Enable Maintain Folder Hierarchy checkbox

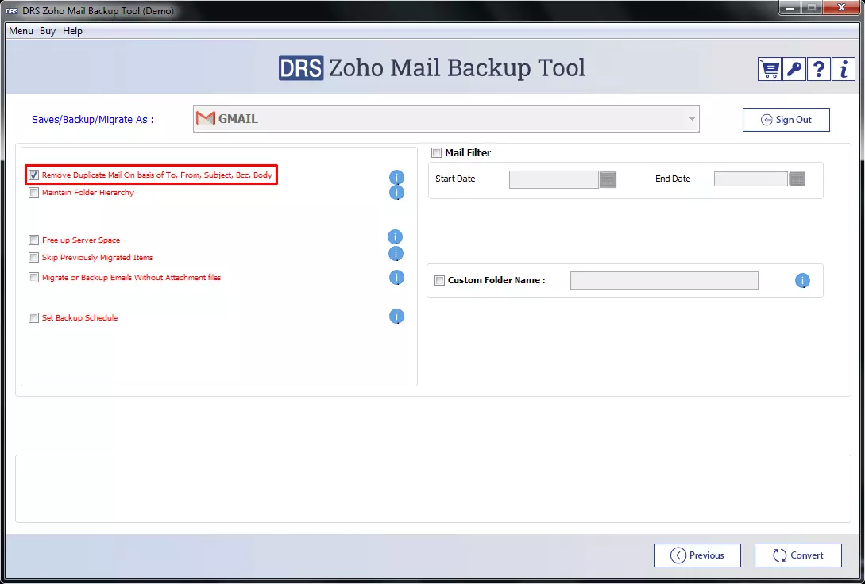34,193
